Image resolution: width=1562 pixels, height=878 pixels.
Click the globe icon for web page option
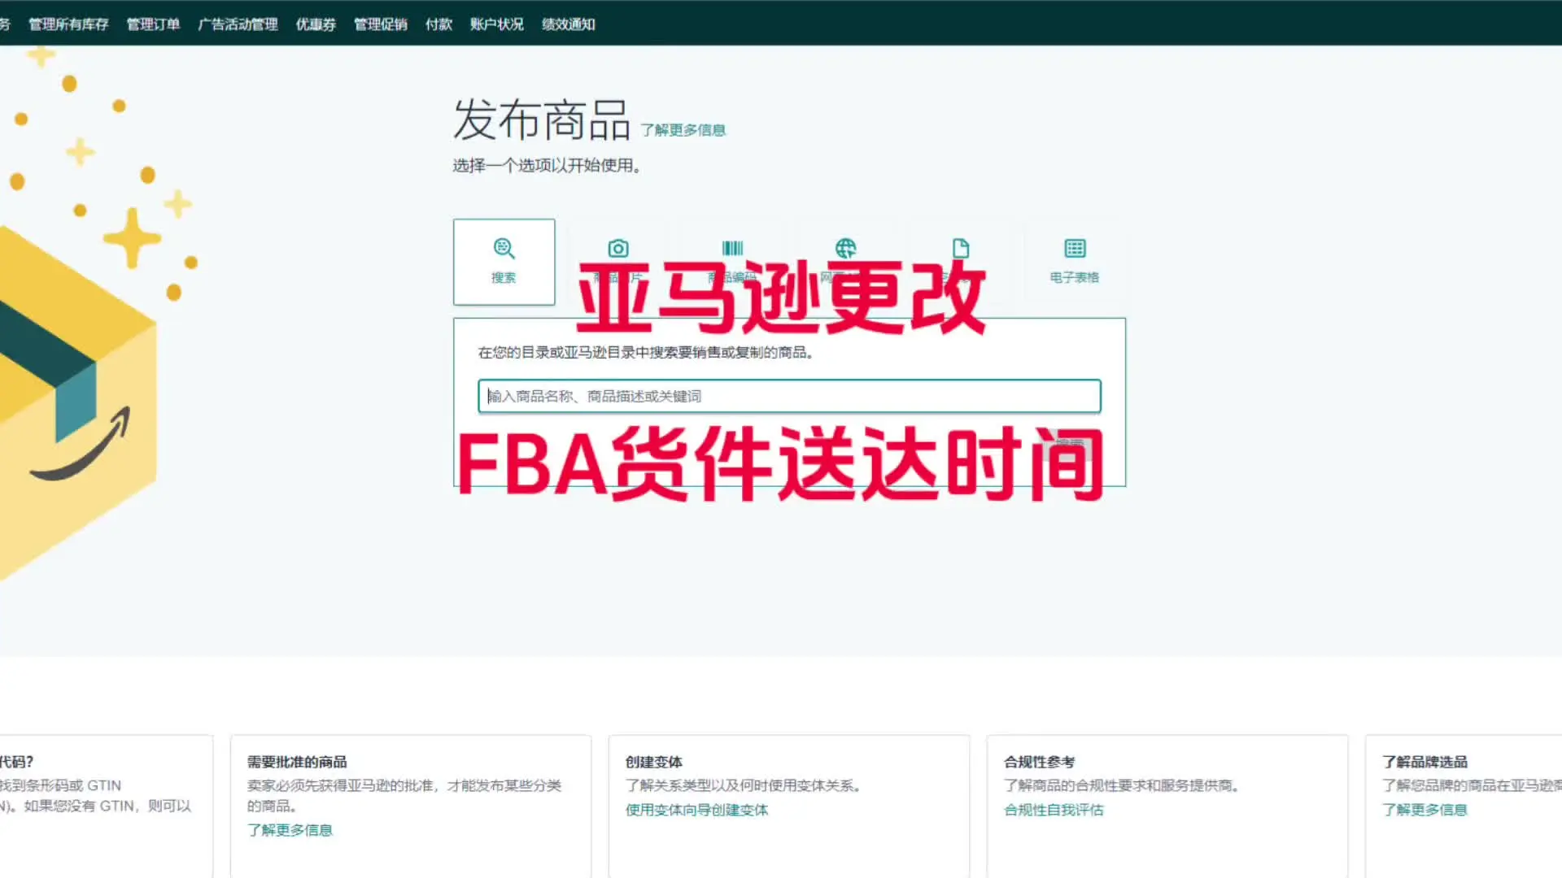click(x=846, y=249)
